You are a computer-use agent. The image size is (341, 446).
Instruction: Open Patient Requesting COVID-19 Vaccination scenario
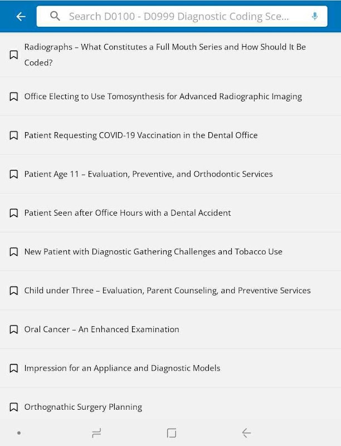141,135
